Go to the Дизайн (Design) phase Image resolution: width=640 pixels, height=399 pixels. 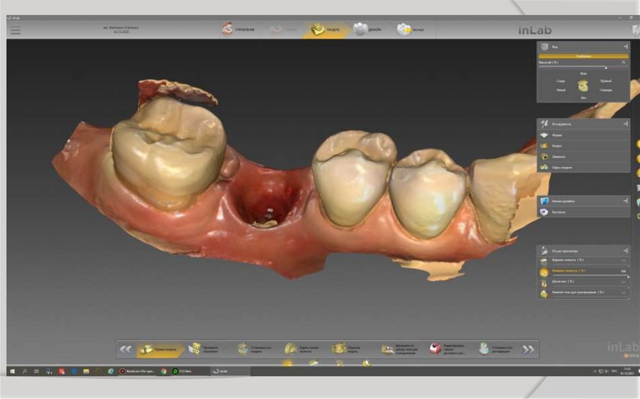click(367, 29)
